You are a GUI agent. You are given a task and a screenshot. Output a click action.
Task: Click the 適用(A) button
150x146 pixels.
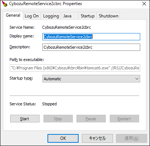132,138
